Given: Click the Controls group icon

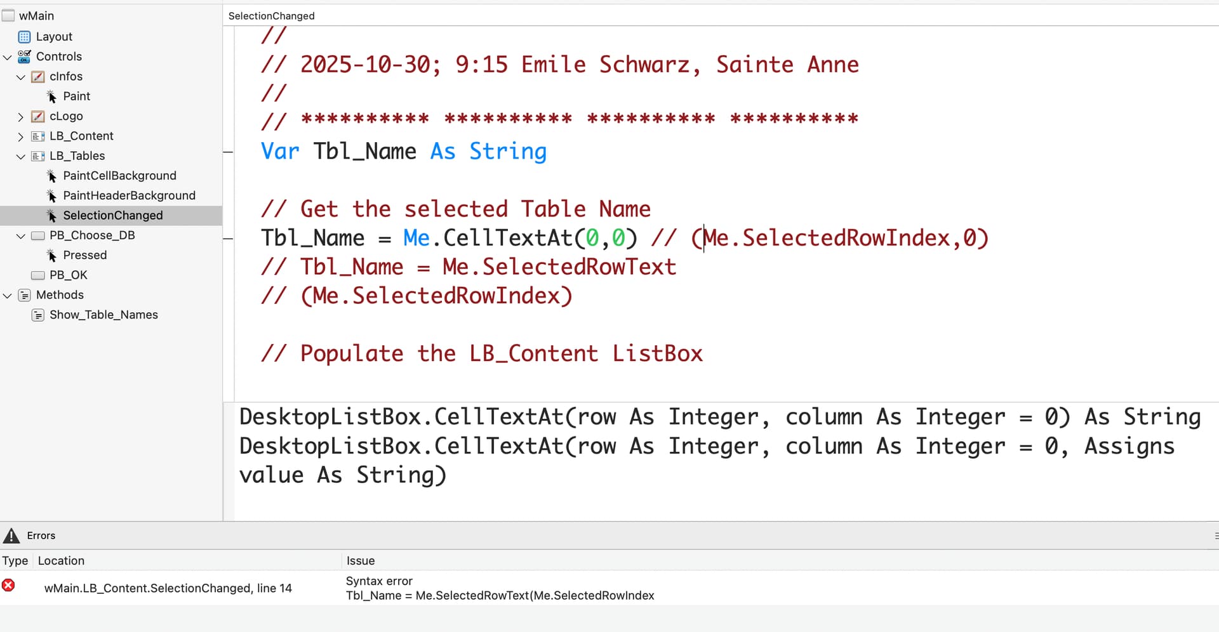Looking at the screenshot, I should coord(24,56).
